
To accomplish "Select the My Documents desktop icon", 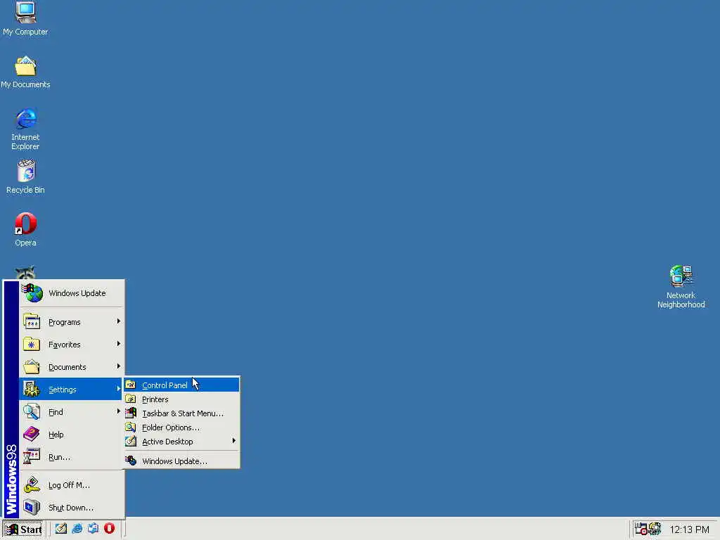I will click(25, 72).
